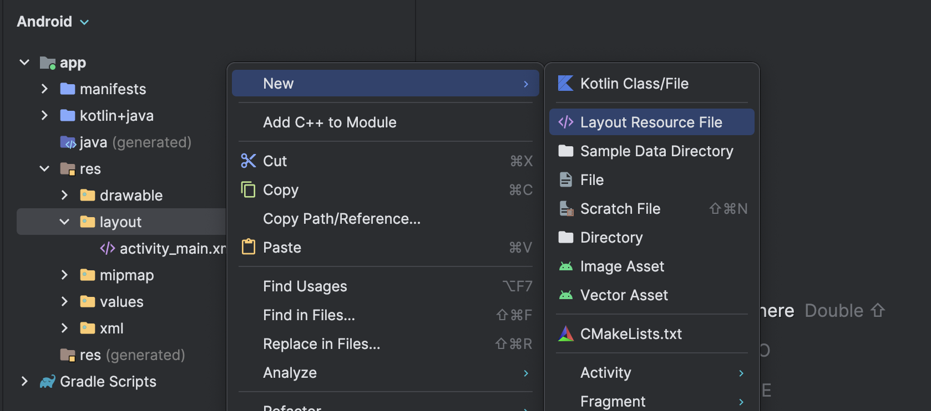931x411 pixels.
Task: Click the File document icon
Action: (566, 179)
